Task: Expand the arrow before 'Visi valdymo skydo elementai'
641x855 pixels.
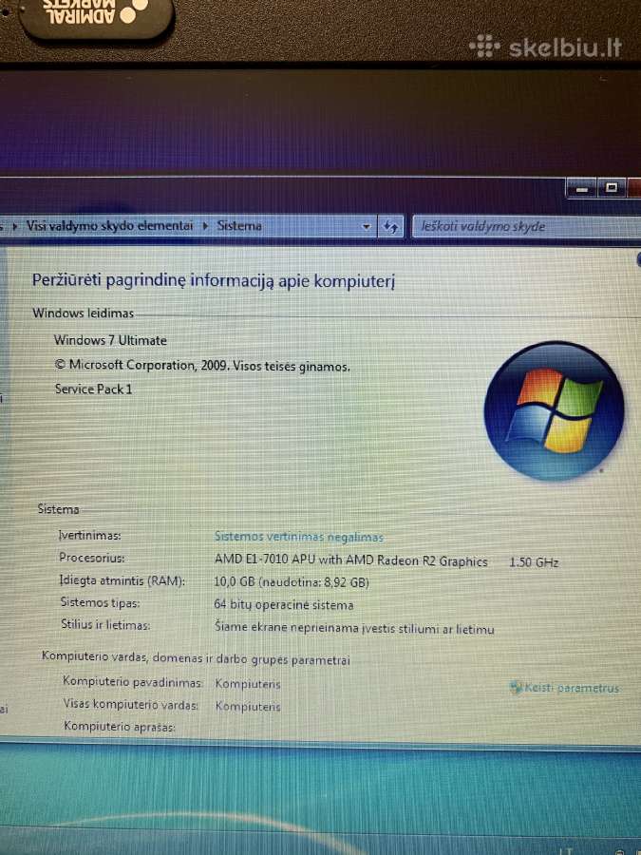Action: point(15,225)
